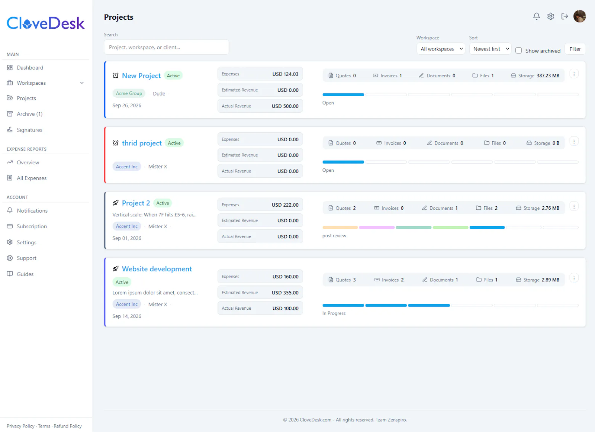
Task: Click the Filter button
Action: tap(575, 49)
